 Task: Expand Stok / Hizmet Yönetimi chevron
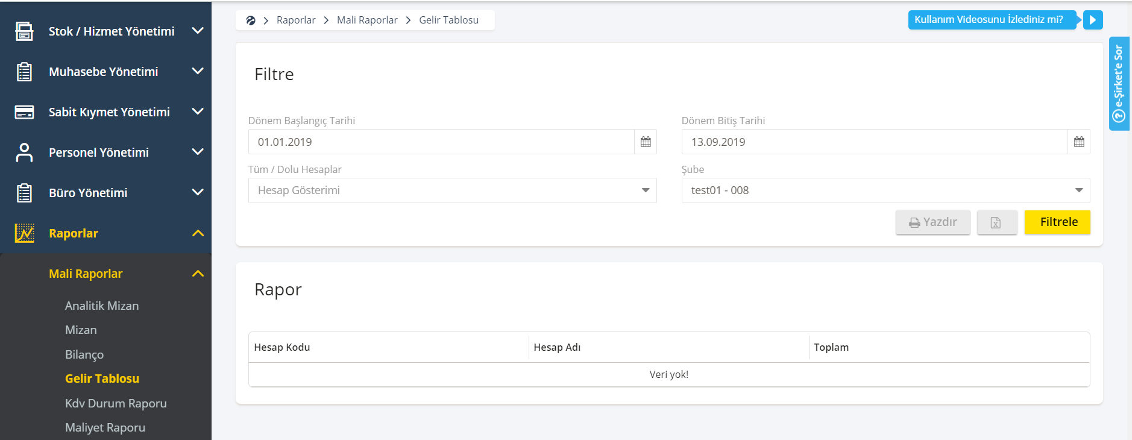tap(198, 31)
